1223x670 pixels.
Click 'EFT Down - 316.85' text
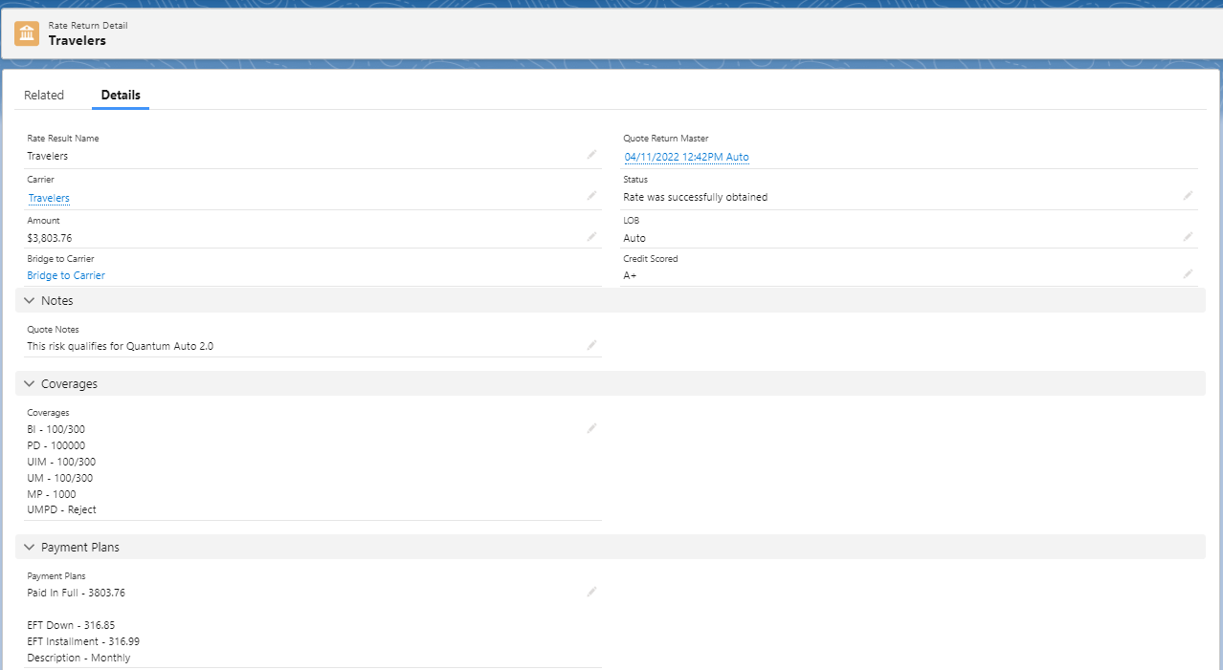coord(71,625)
